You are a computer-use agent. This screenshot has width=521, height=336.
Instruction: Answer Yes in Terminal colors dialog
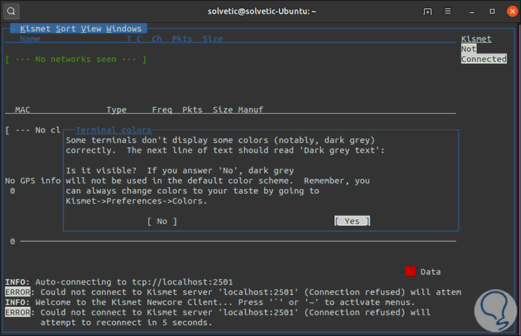pos(352,221)
